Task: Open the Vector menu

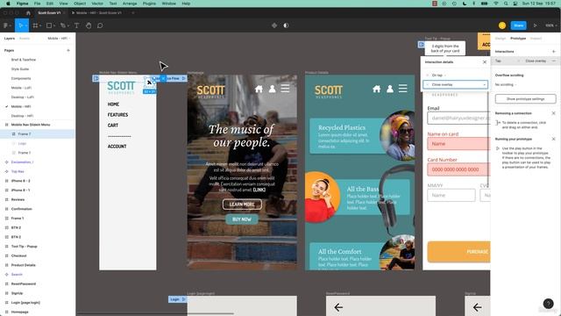Action: (x=97, y=4)
